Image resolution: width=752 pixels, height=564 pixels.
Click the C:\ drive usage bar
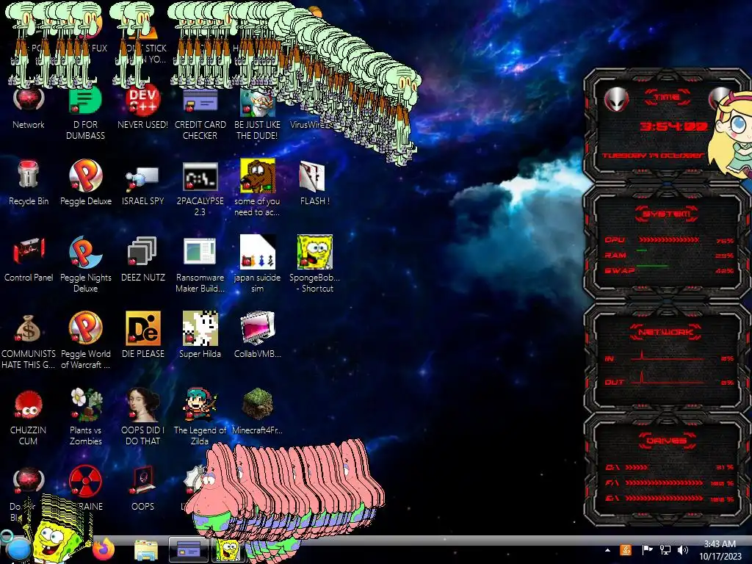(637, 467)
